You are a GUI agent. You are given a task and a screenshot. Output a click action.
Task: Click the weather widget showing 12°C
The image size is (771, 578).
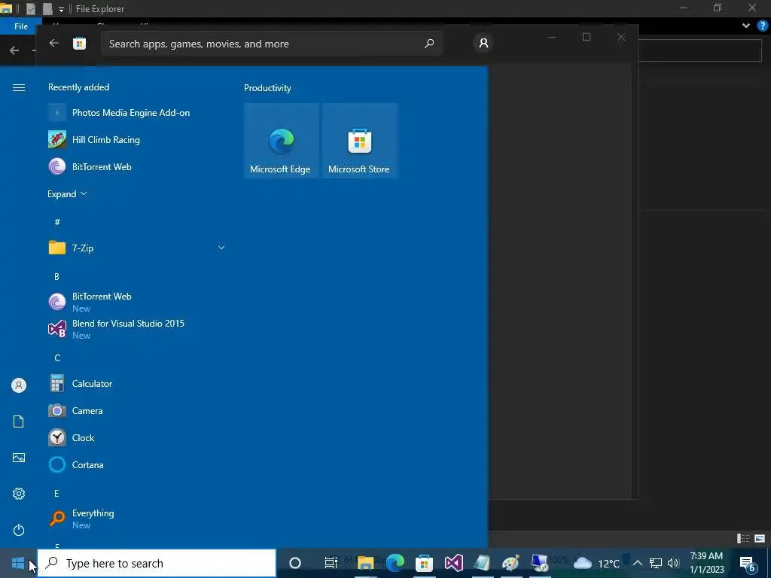click(x=596, y=563)
